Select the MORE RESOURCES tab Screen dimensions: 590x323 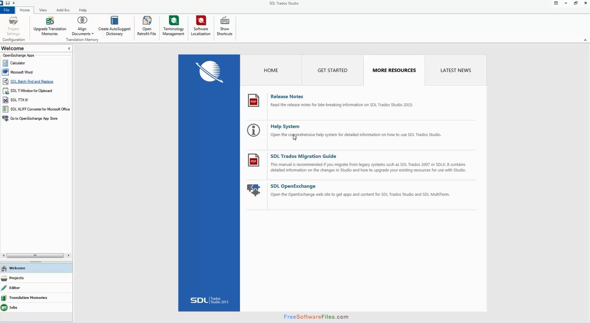[x=394, y=70]
